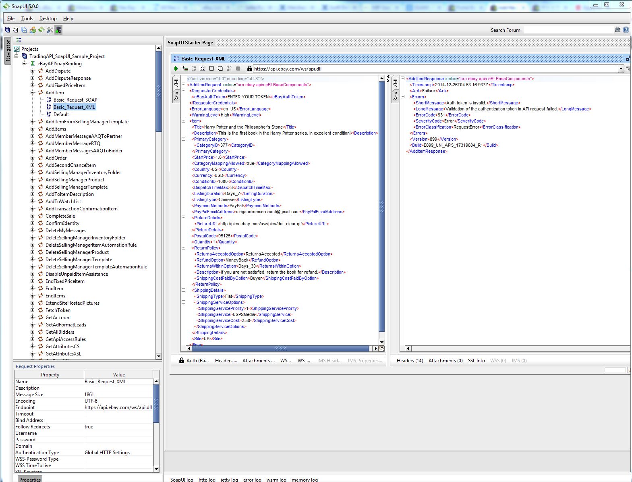This screenshot has width=632, height=482.
Task: Click the SOAP icon in Basic_Request_XML title
Action: point(176,58)
